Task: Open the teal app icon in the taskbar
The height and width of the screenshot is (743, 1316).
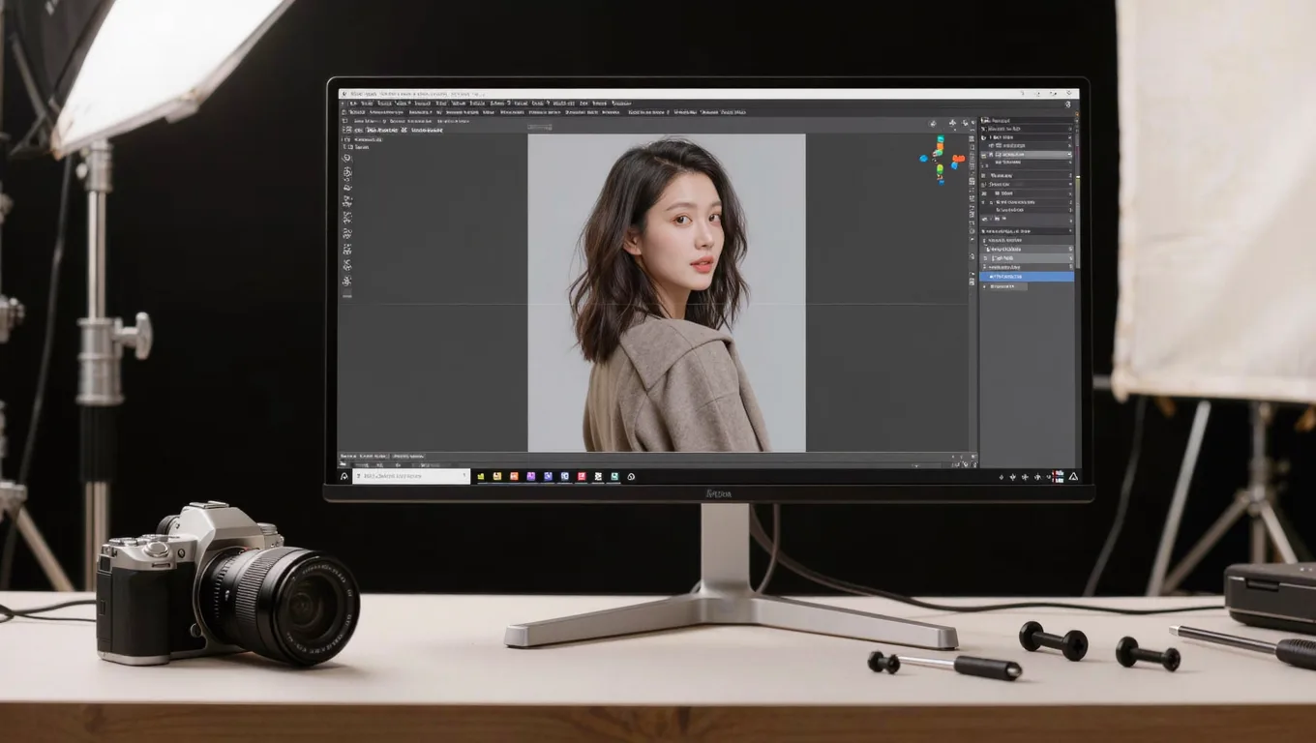Action: pyautogui.click(x=614, y=476)
